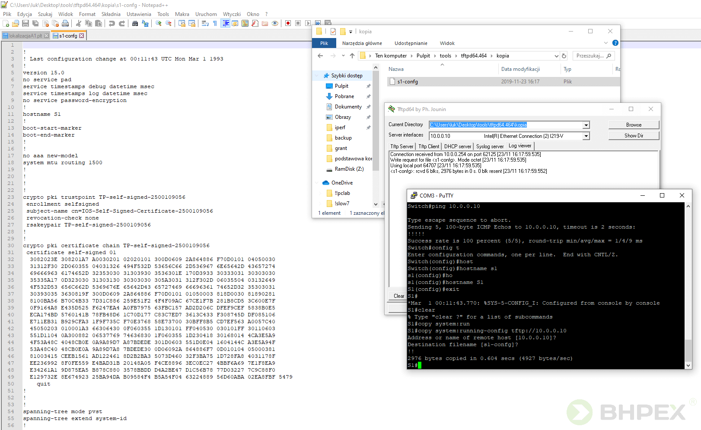This screenshot has height=430, width=701.
Task: Open the Current Directory dropdown in Tftpd64
Action: [586, 125]
